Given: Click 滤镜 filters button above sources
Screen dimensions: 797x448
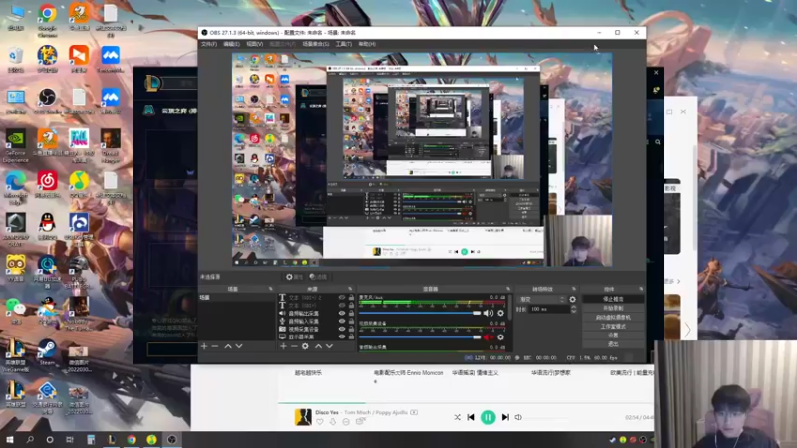Looking at the screenshot, I should click(318, 277).
